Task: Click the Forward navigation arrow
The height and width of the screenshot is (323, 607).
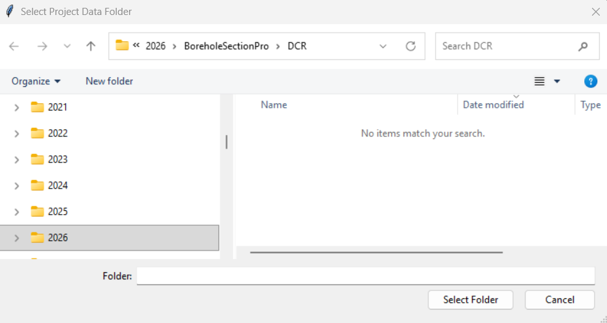Action: coord(42,46)
